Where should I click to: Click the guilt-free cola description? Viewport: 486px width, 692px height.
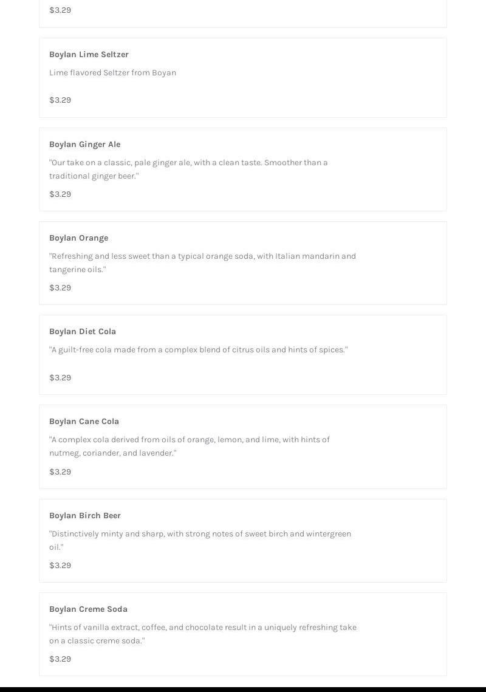198,350
